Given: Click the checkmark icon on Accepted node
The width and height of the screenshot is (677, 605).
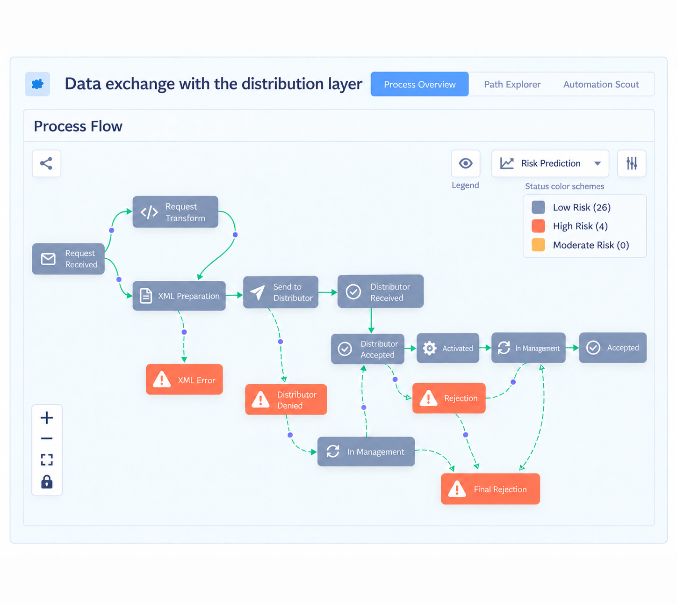Looking at the screenshot, I should [593, 348].
